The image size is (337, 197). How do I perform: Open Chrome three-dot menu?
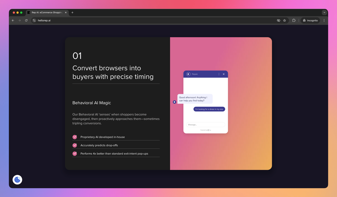[x=324, y=20]
